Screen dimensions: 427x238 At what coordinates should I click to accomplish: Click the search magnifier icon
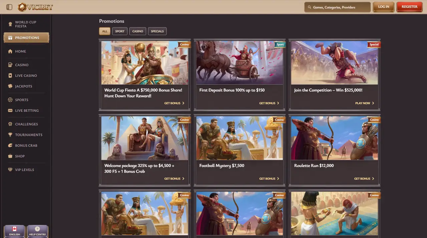[310, 7]
